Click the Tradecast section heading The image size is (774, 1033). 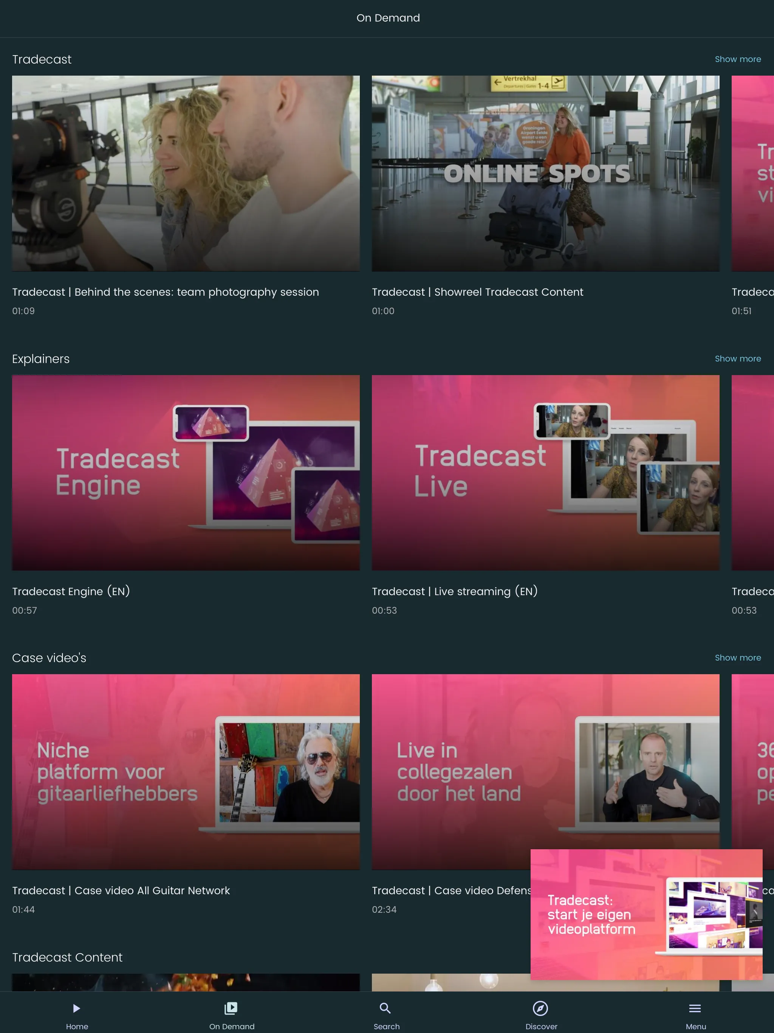42,59
